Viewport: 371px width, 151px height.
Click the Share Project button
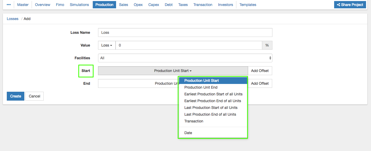pos(350,5)
